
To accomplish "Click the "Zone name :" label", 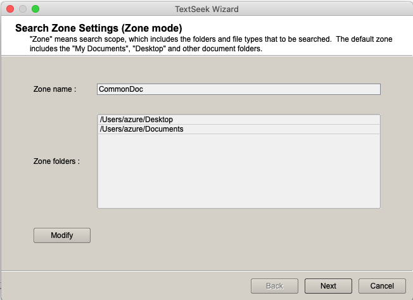I will (x=54, y=89).
